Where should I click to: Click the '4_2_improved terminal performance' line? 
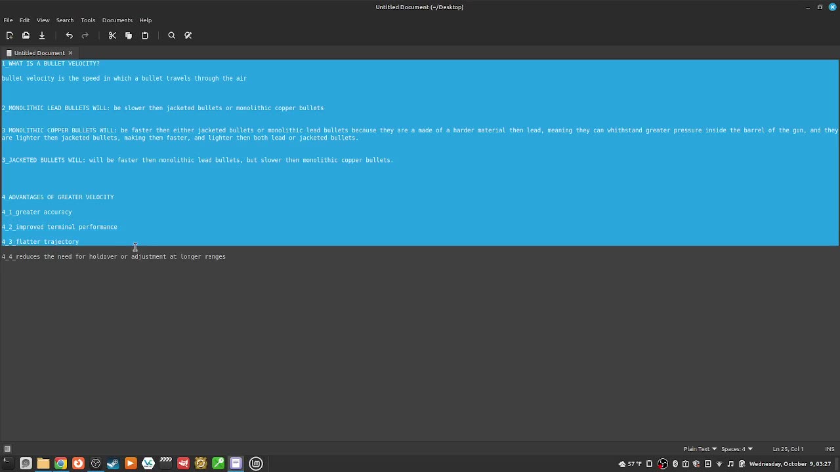tap(59, 227)
